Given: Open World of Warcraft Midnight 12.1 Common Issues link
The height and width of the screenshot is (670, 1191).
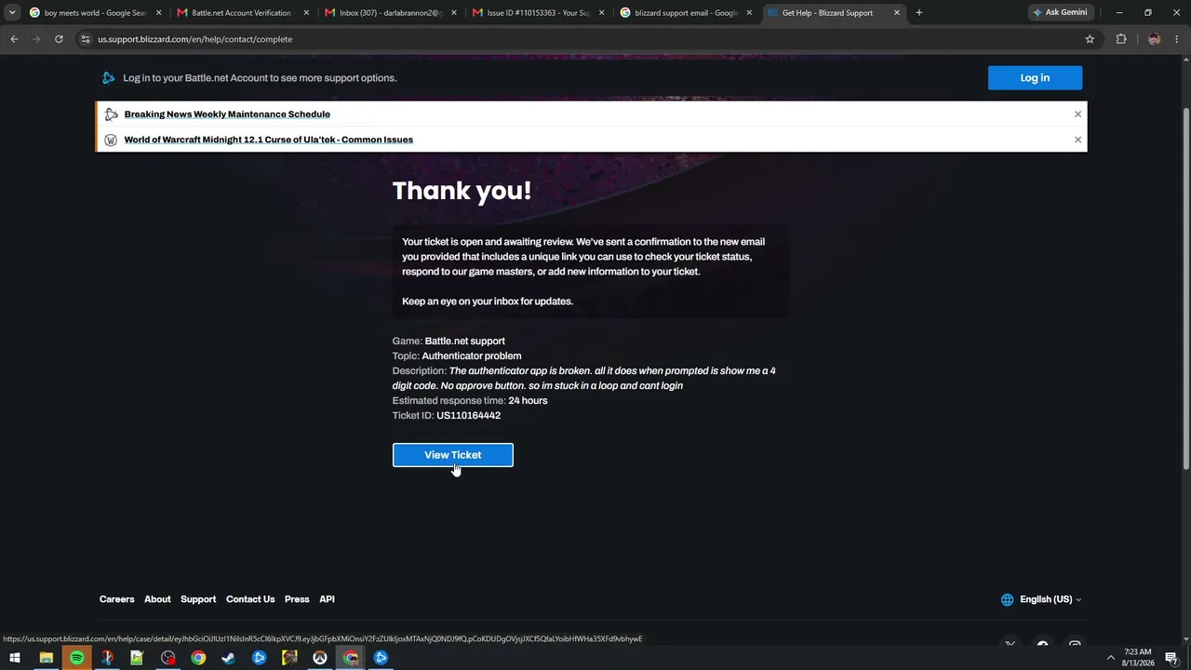Looking at the screenshot, I should 269,140.
